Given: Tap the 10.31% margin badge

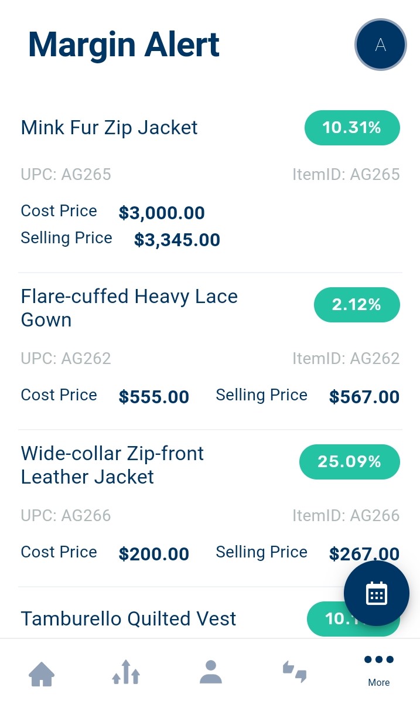Looking at the screenshot, I should (x=352, y=128).
